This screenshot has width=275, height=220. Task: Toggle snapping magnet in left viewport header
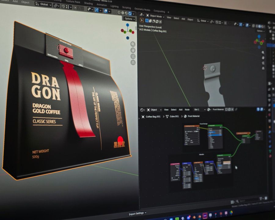click(63, 7)
